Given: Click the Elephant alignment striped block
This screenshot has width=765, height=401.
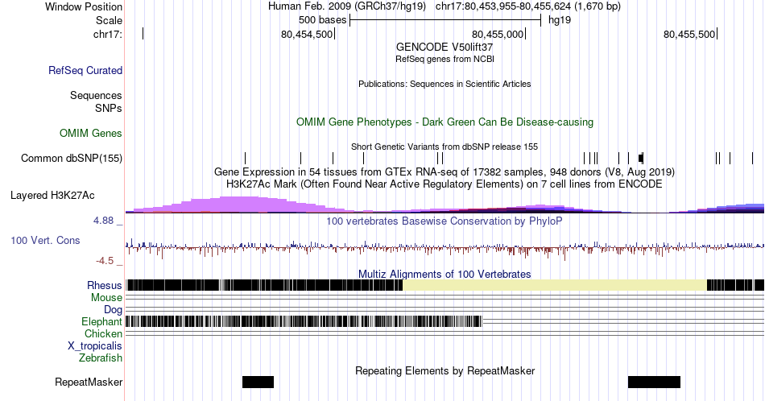Looking at the screenshot, I should (x=304, y=321).
